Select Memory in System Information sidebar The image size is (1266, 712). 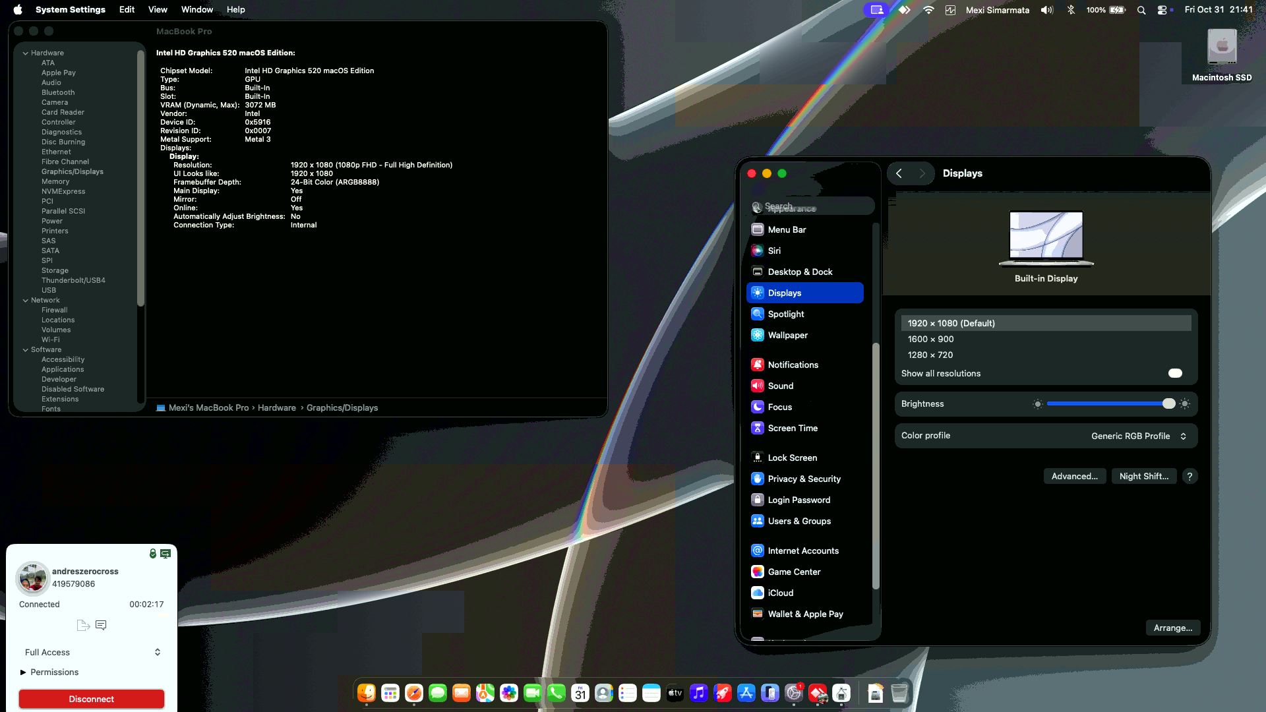pyautogui.click(x=55, y=181)
